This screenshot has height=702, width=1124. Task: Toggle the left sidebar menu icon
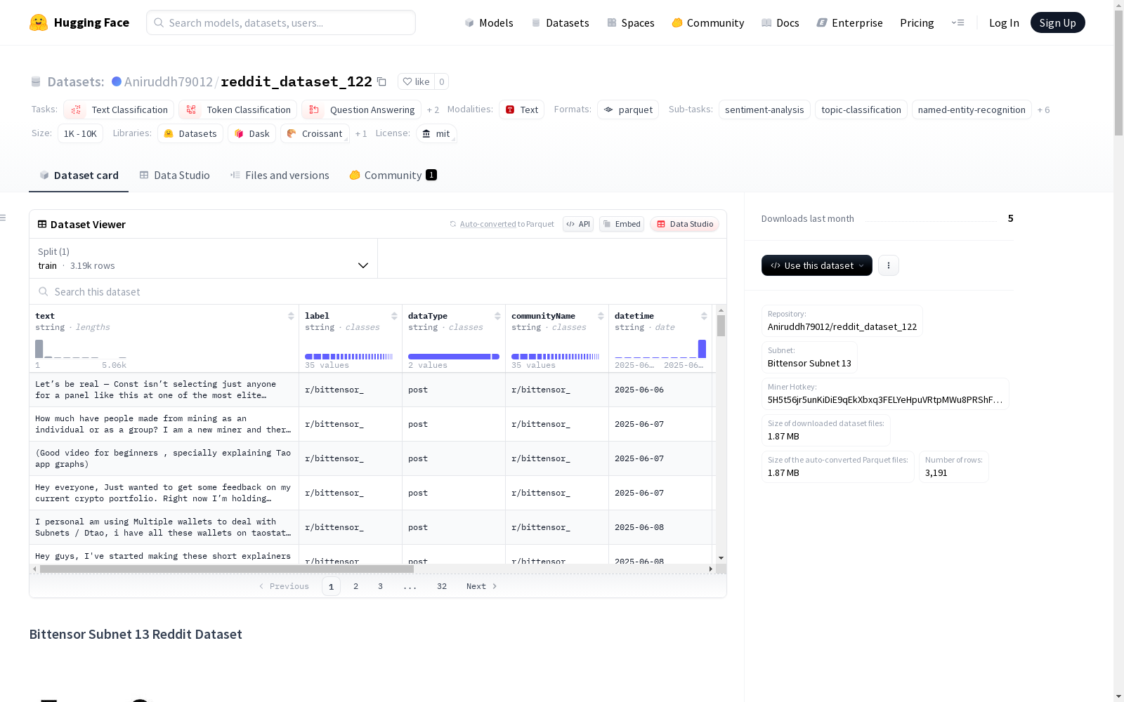click(3, 218)
